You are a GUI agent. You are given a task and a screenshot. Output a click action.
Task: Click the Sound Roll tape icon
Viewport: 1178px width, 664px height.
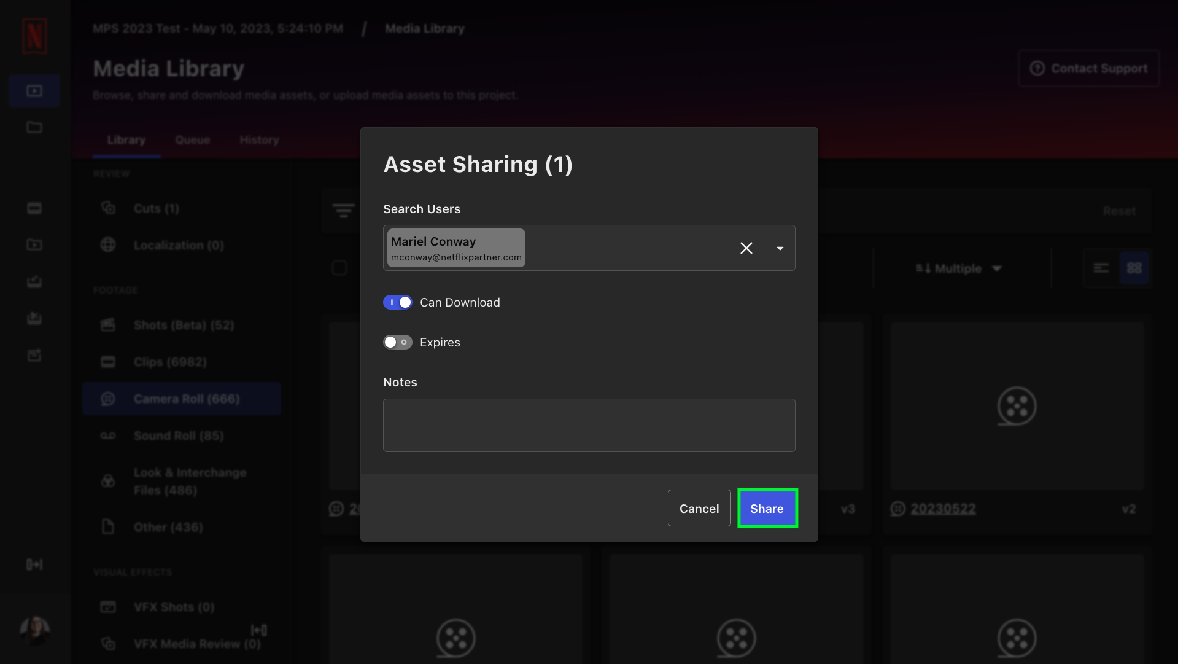(108, 436)
